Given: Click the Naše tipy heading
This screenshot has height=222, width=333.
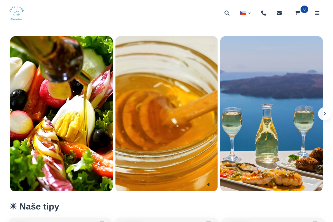Looking at the screenshot, I should coord(39,206).
